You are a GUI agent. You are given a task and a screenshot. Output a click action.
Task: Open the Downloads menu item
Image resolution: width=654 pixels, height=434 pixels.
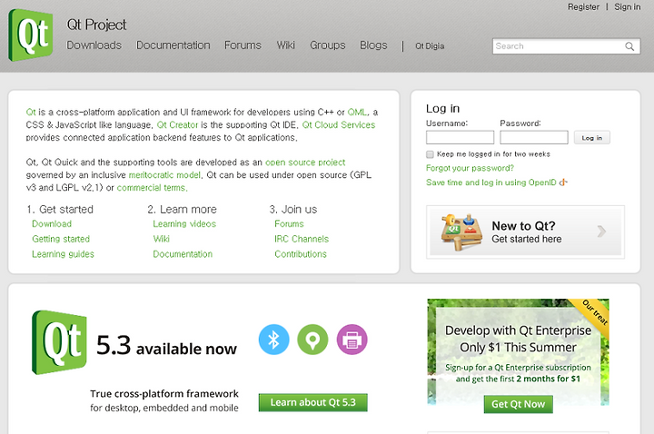pos(94,45)
